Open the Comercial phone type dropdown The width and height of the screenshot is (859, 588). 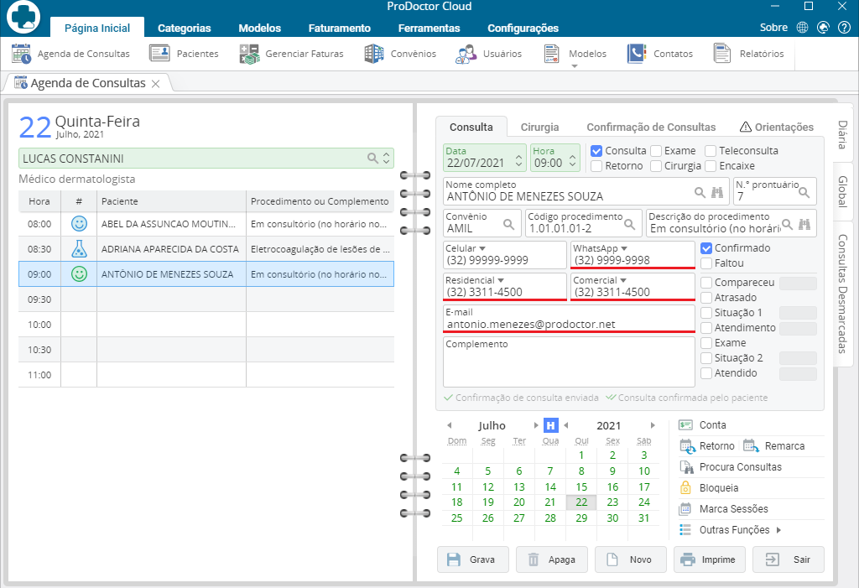623,280
